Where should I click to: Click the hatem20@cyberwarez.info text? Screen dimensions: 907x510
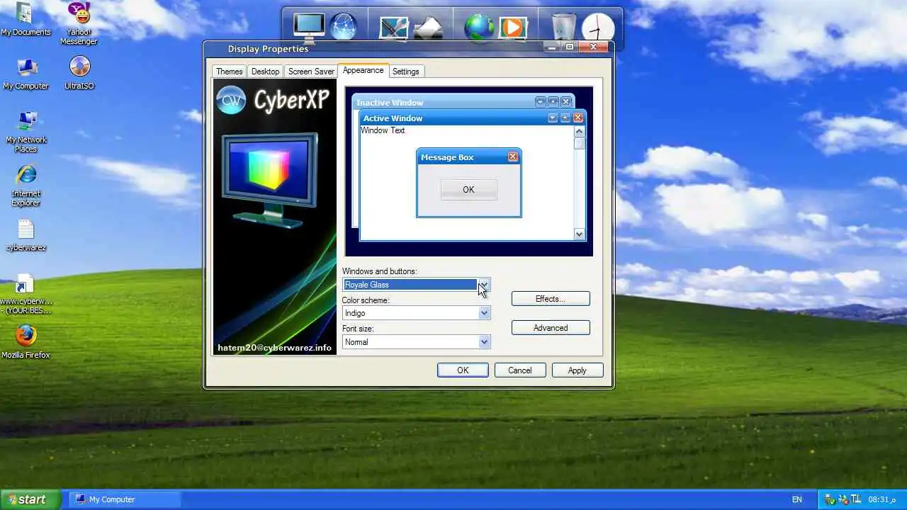click(274, 348)
